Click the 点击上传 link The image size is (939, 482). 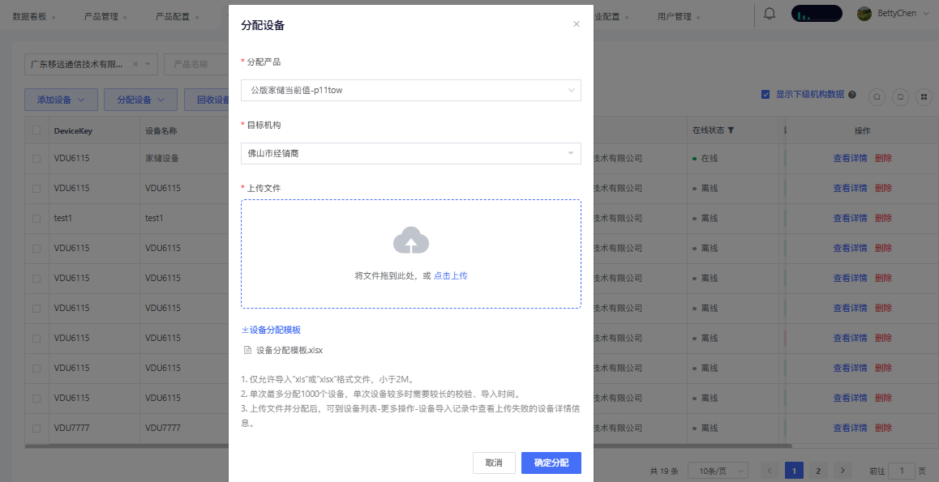[450, 276]
